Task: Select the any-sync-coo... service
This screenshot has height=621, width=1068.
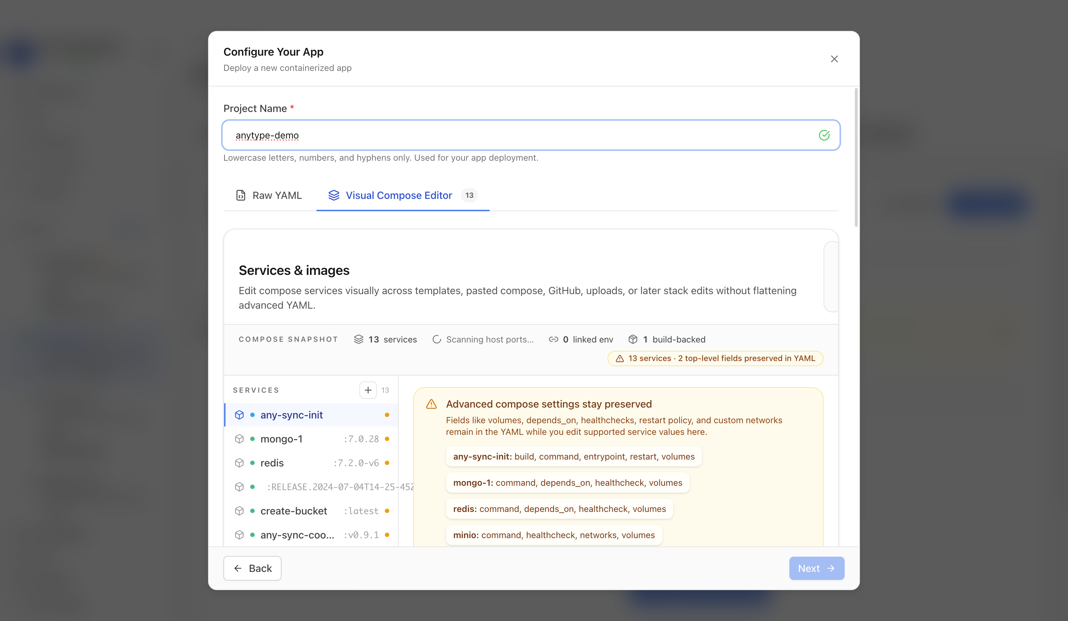Action: tap(311, 535)
